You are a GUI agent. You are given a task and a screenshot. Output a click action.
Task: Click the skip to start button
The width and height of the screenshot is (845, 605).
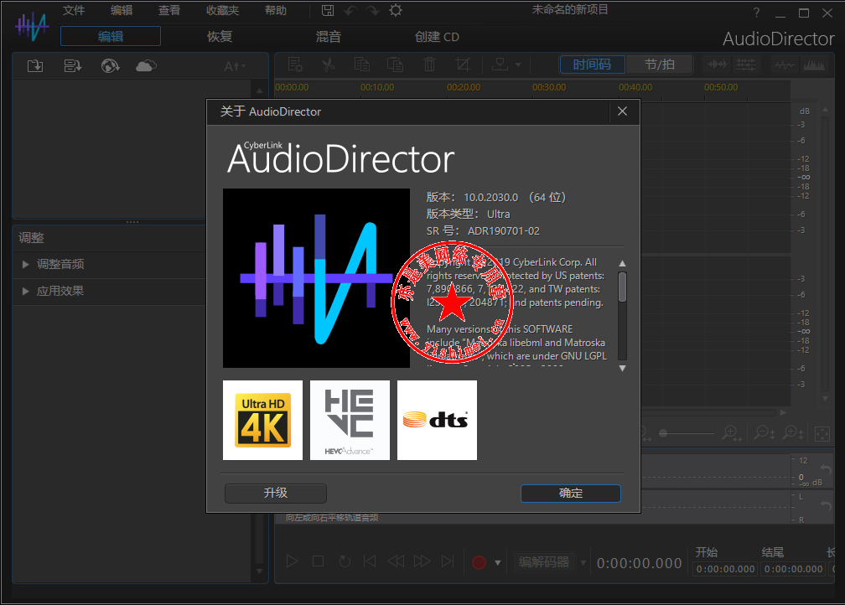(370, 561)
